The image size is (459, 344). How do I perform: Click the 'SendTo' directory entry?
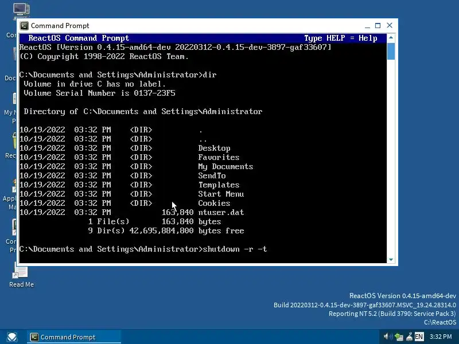click(x=212, y=175)
